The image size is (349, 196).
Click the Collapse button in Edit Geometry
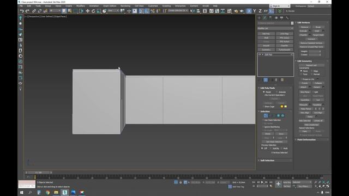[x=318, y=83]
